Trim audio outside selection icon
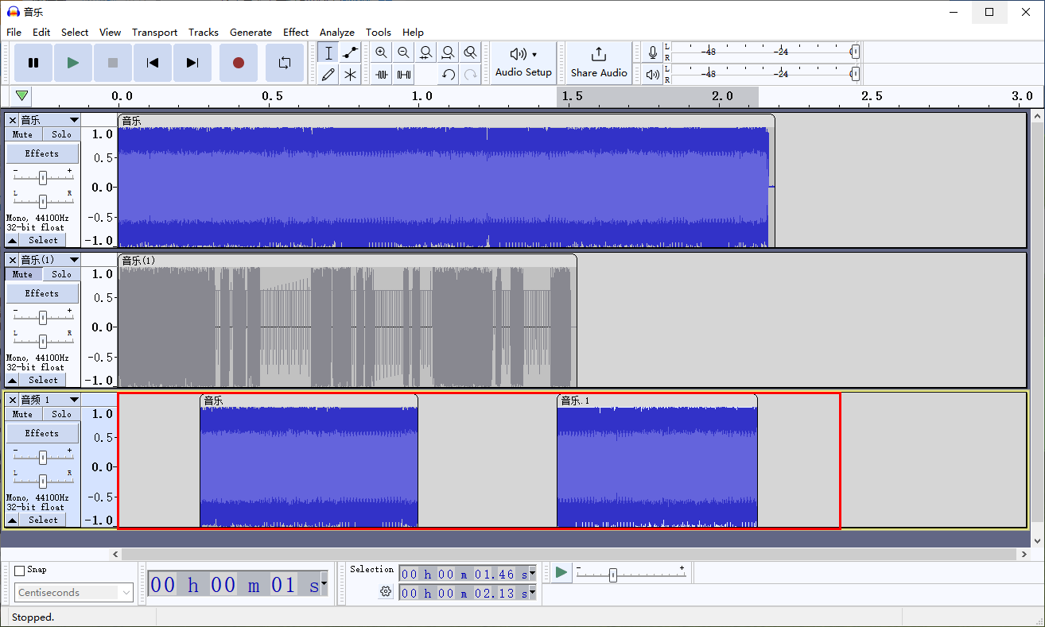The height and width of the screenshot is (627, 1045). click(382, 75)
